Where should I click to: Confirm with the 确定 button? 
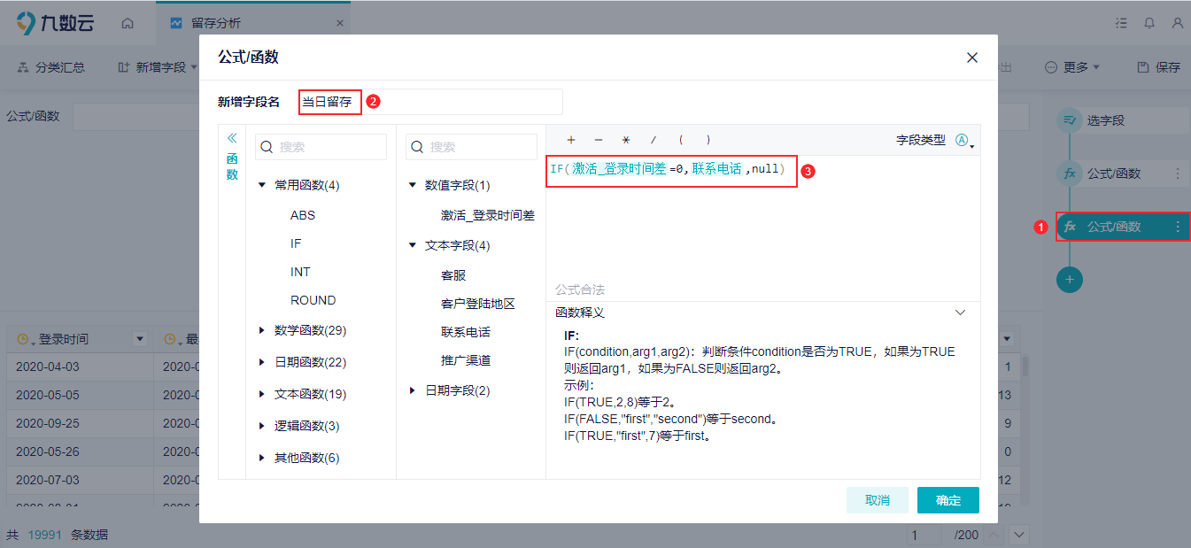pyautogui.click(x=948, y=500)
